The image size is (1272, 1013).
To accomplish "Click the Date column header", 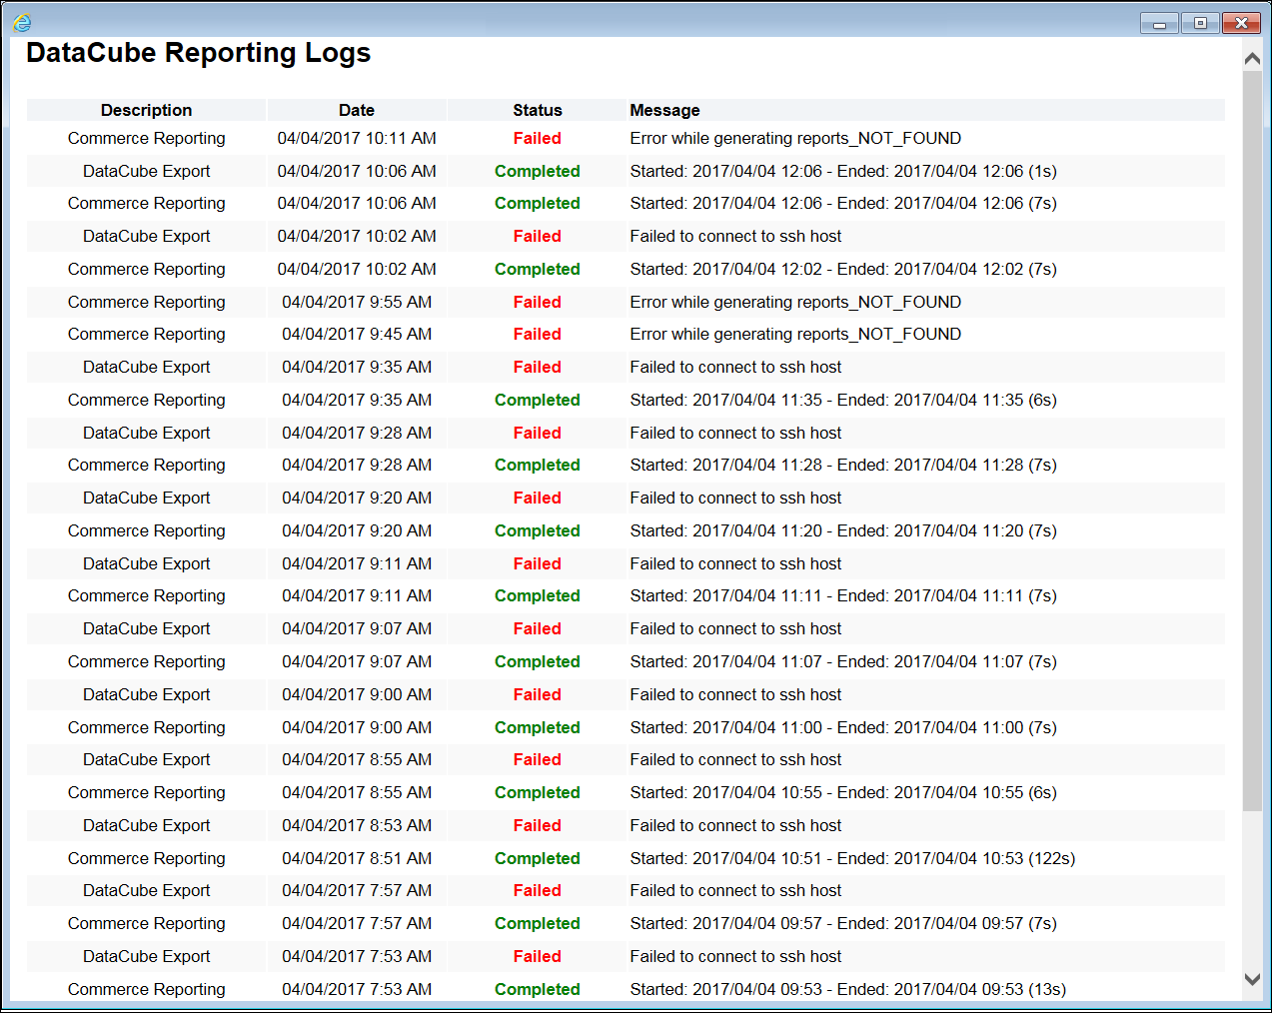I will [x=357, y=110].
